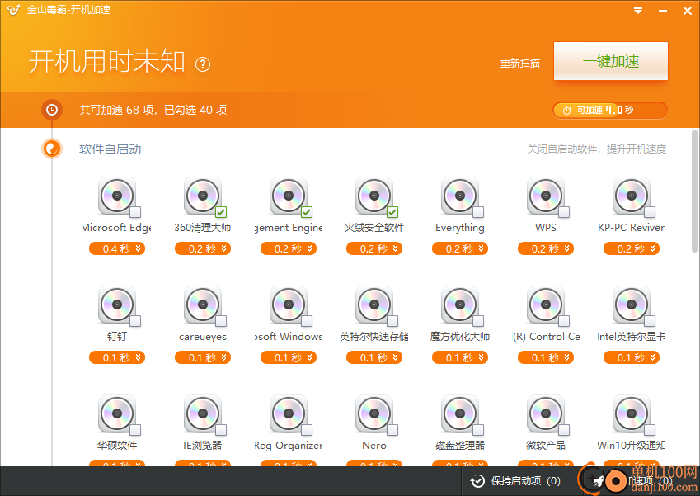Click the IE浏览器 disc icon
Screen dimensions: 700x496
coord(203,413)
